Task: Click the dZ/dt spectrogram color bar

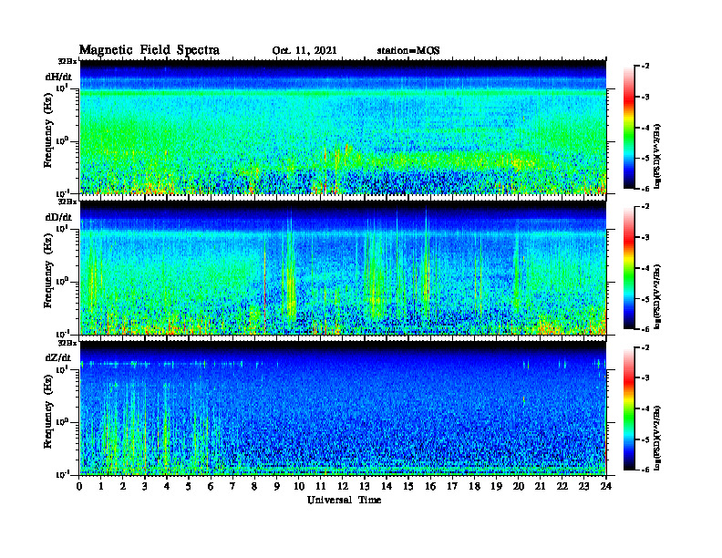Action: pos(628,408)
